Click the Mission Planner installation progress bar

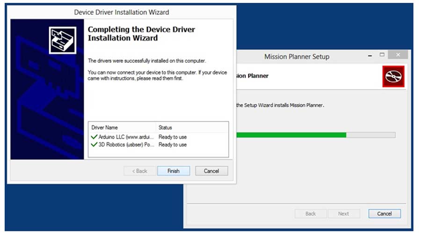coord(316,135)
